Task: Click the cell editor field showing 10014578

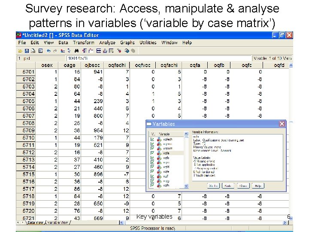Action: coord(159,58)
